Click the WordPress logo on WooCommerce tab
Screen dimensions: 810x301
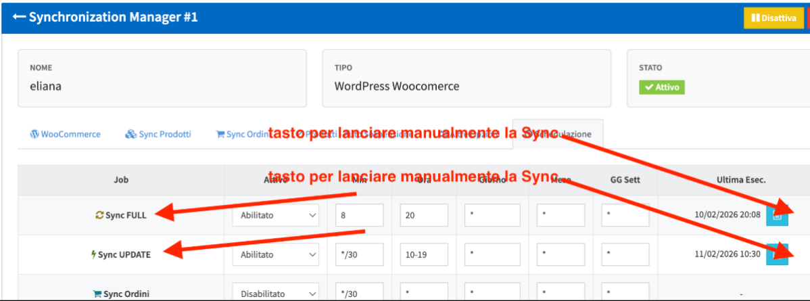point(34,134)
